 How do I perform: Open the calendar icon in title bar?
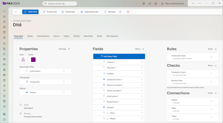point(144,4)
